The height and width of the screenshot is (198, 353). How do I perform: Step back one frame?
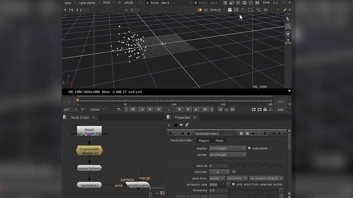coord(149,109)
